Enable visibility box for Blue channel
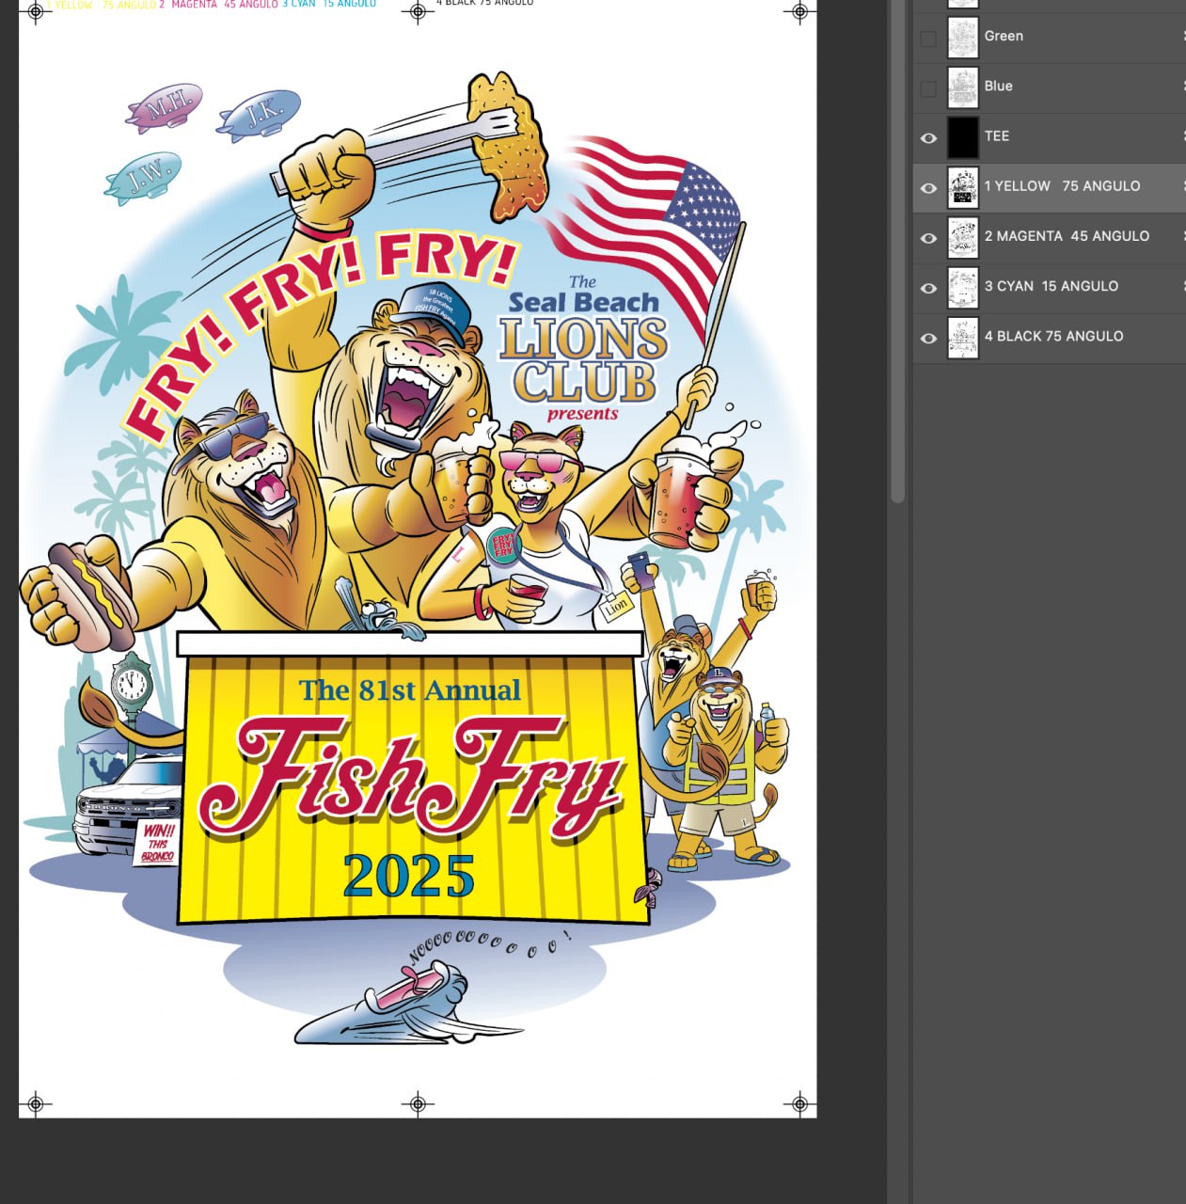The width and height of the screenshot is (1186, 1204). pyautogui.click(x=928, y=88)
